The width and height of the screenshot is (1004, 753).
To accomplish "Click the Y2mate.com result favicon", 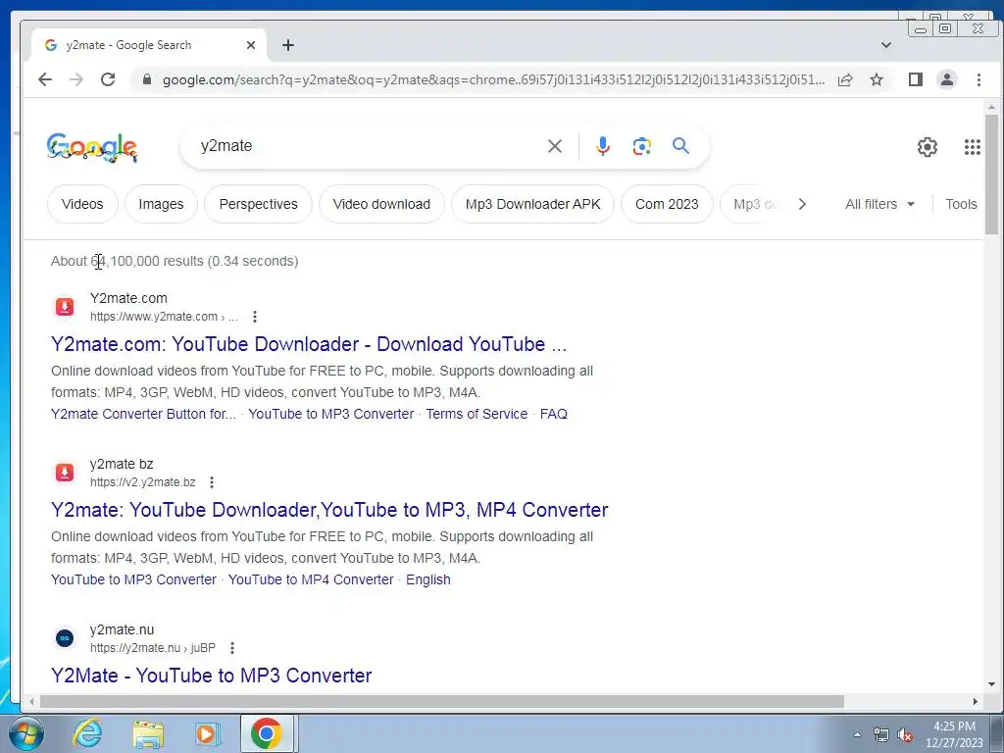I will [x=64, y=307].
